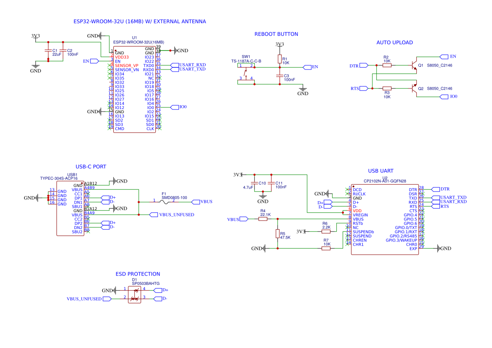
Task: Select capacitor C1 22uF symbol
Action: coord(48,50)
